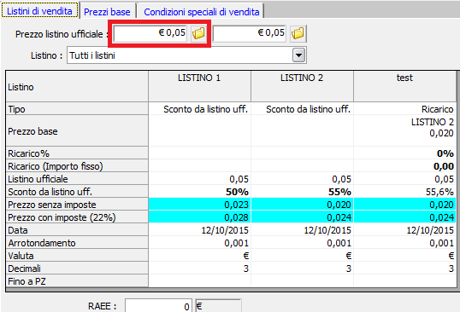Click the Decimali row label
The height and width of the screenshot is (312, 460).
(x=77, y=269)
